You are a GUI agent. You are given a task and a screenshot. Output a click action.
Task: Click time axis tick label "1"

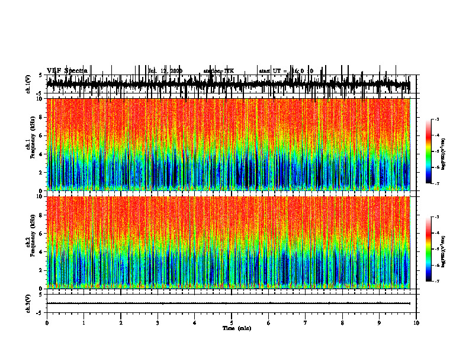click(83, 323)
